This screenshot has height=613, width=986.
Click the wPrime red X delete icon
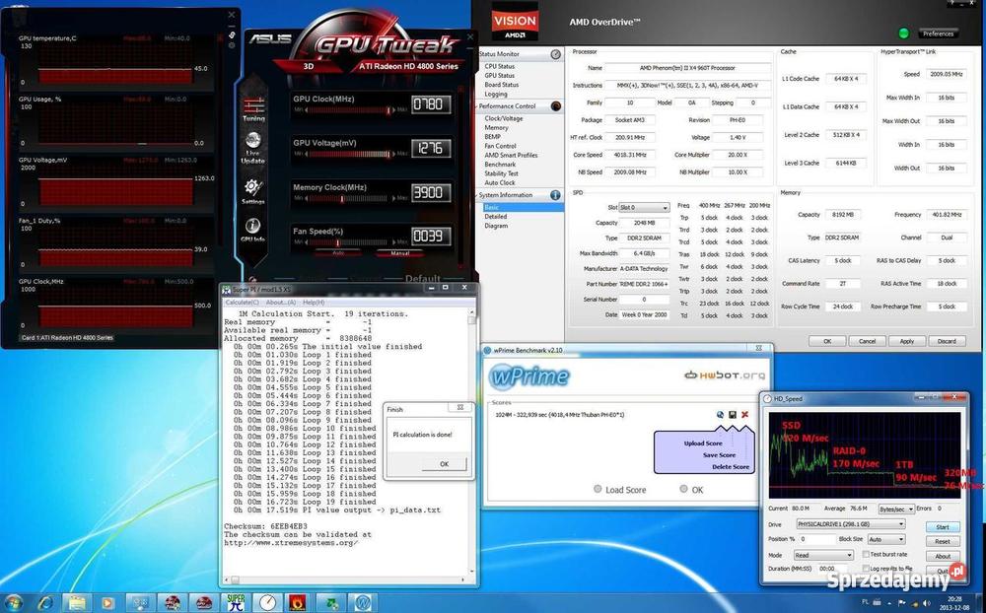click(745, 414)
